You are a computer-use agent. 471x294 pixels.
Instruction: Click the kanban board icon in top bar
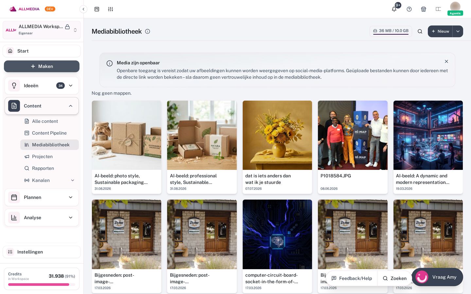coord(97,9)
